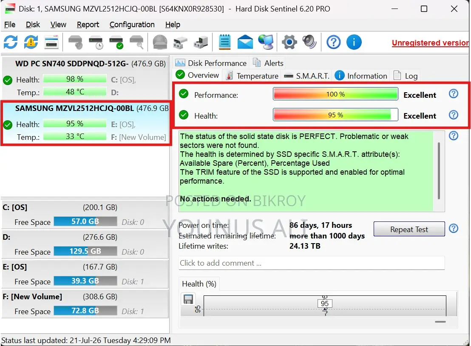
Task: Open the Configuration menu
Action: click(132, 25)
